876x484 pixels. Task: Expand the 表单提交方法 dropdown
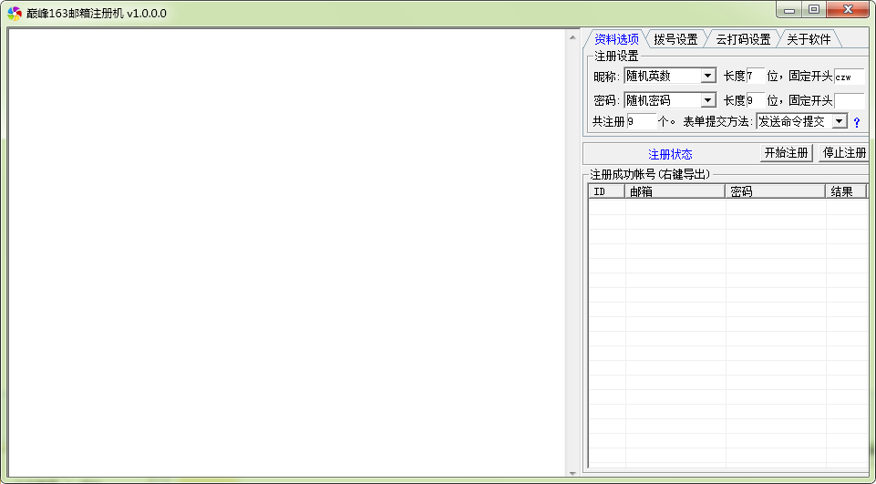[840, 121]
